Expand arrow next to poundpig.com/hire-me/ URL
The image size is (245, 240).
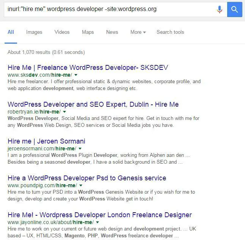(81, 185)
